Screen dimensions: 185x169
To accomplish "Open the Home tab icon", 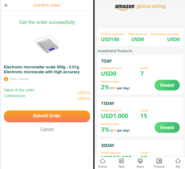I will pos(102,161).
